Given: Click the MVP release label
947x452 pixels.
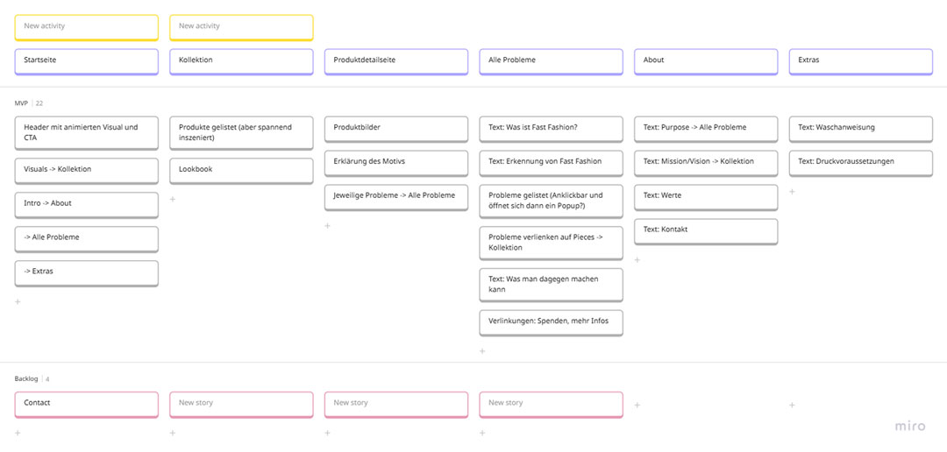Looking at the screenshot, I should (x=21, y=103).
